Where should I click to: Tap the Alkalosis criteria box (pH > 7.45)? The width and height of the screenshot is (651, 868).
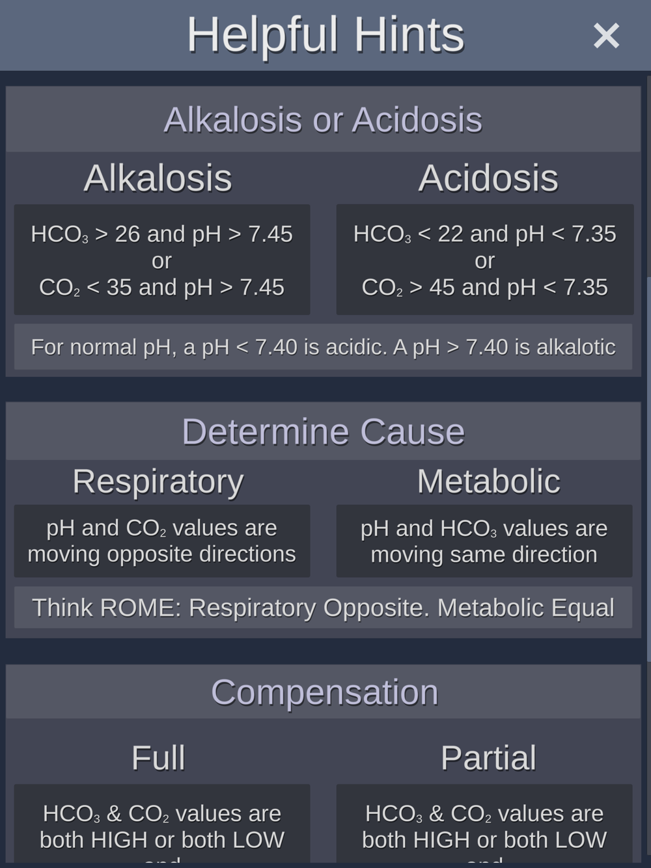[x=161, y=260]
